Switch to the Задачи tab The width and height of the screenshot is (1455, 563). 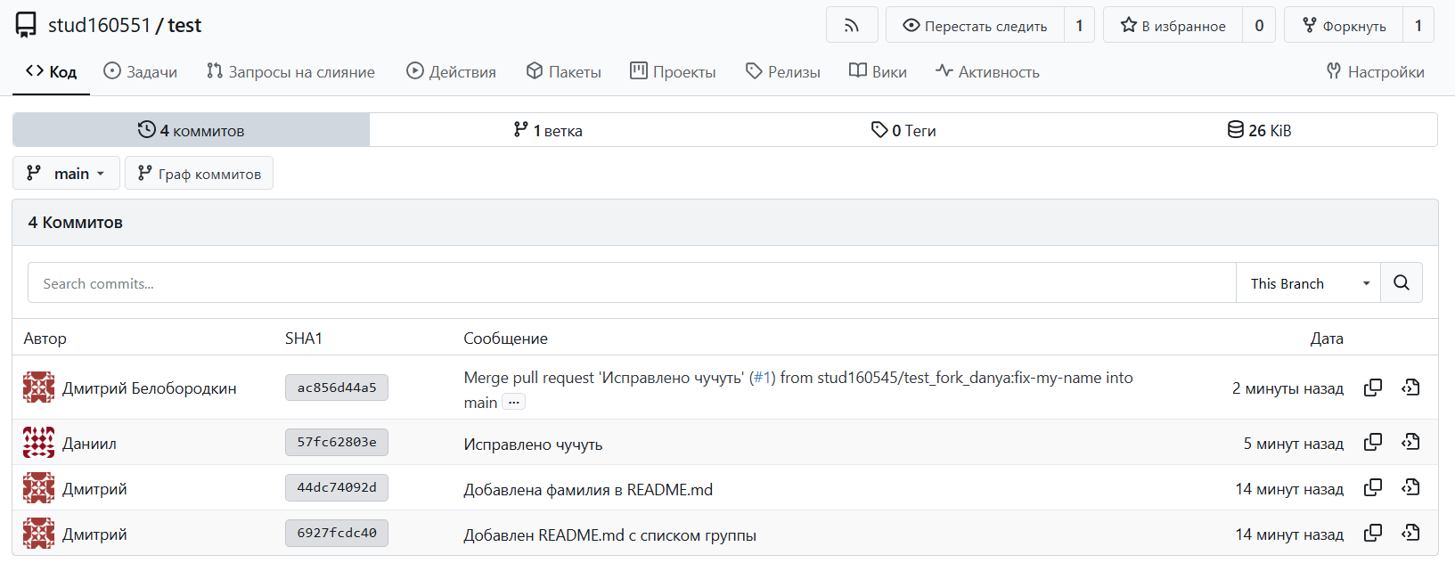click(x=141, y=72)
